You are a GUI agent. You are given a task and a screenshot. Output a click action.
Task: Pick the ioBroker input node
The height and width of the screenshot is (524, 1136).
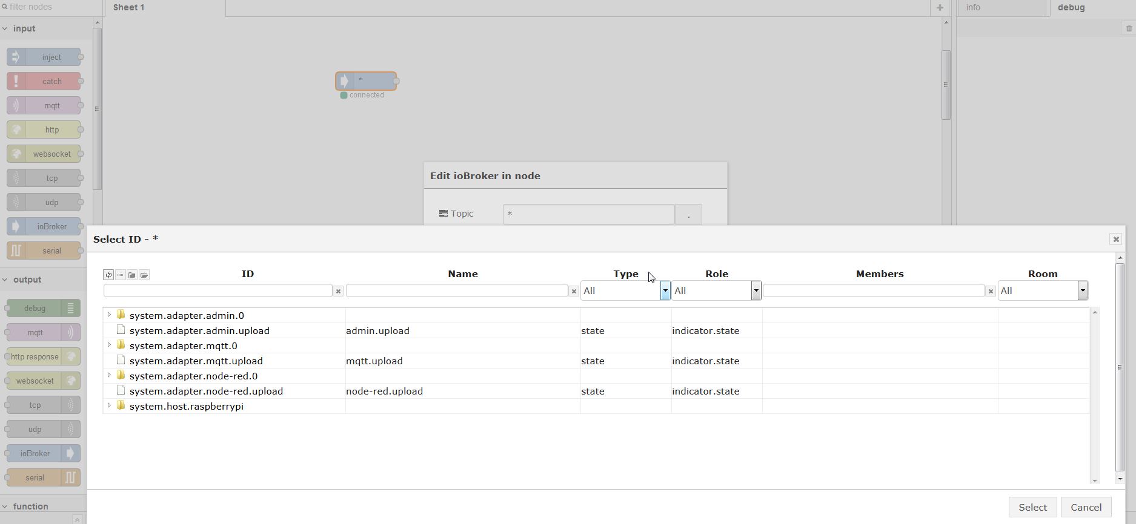point(44,226)
